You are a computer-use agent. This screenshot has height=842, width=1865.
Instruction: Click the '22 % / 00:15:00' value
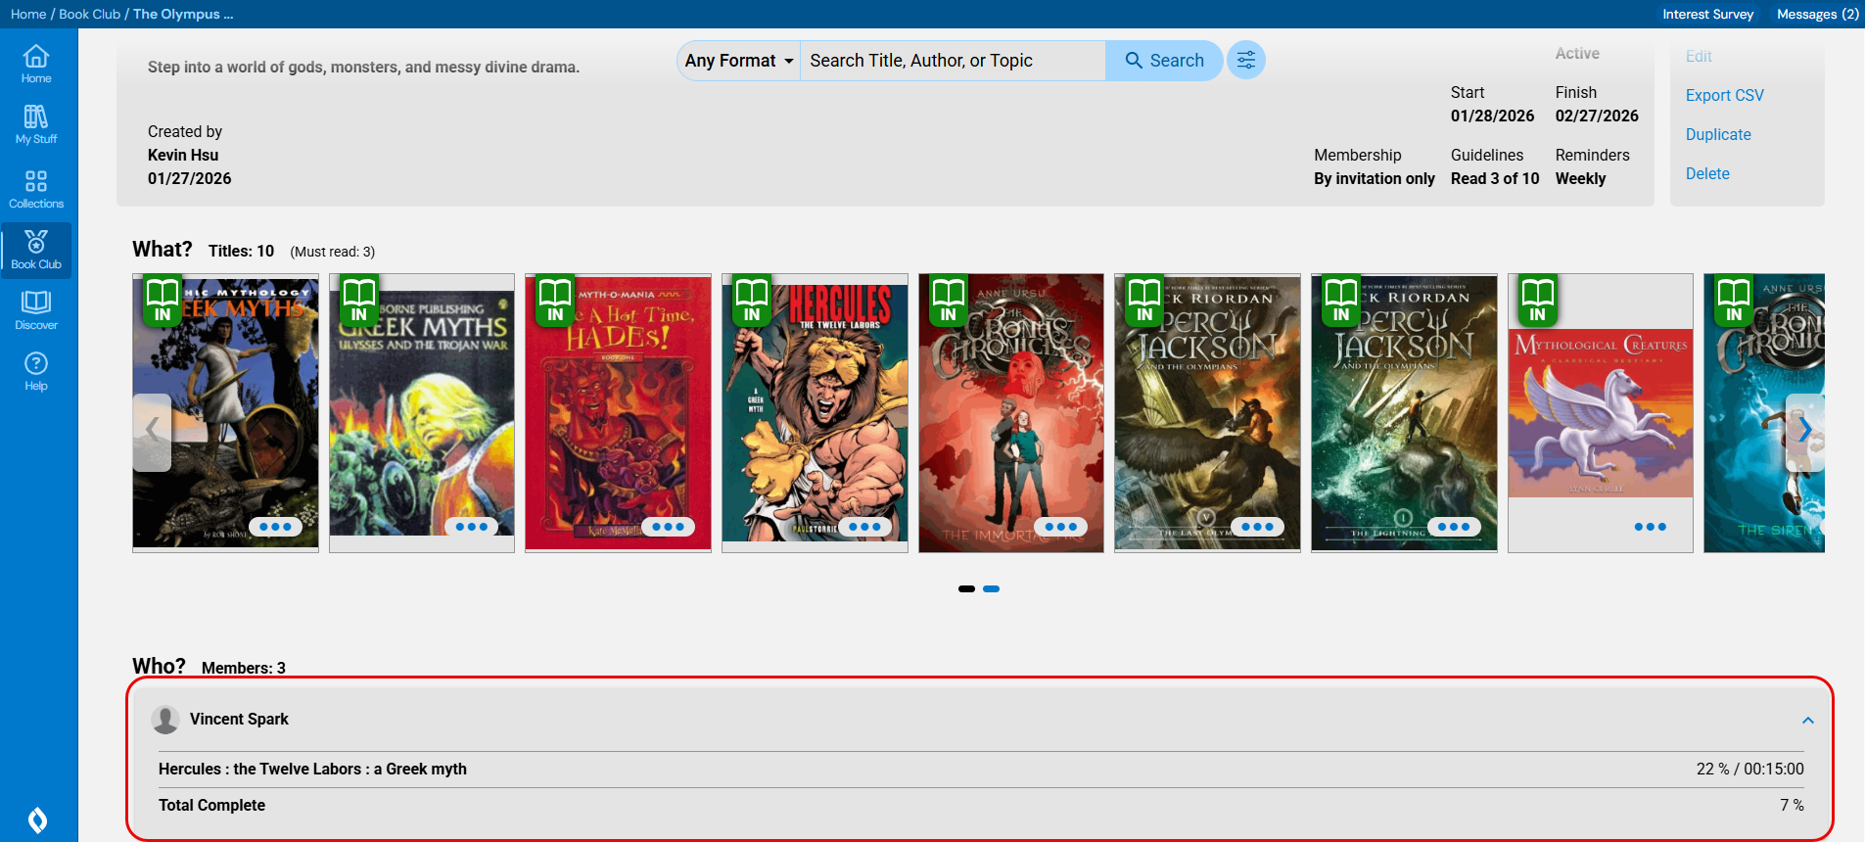coord(1749,770)
